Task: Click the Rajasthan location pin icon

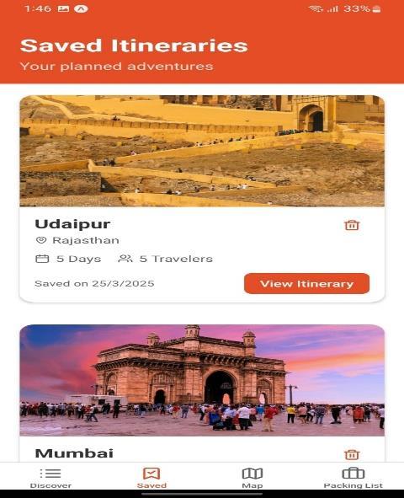Action: [x=41, y=240]
